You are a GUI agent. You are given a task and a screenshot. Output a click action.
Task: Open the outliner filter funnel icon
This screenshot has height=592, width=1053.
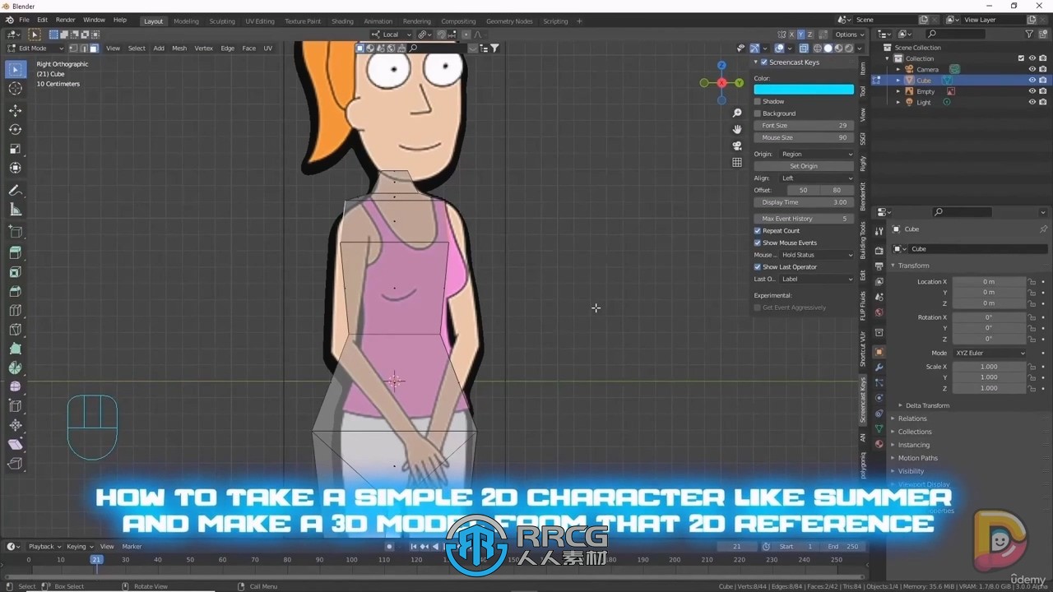1029,34
